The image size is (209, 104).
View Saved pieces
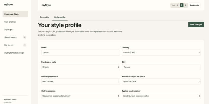coord(15,37)
